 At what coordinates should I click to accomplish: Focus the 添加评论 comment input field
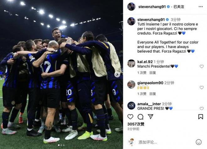(x=165, y=142)
